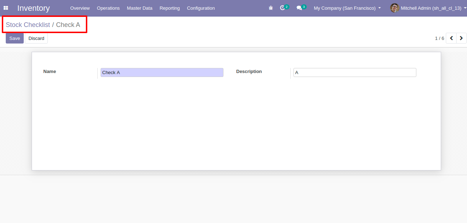
Task: Open the Reporting menu
Action: point(170,8)
